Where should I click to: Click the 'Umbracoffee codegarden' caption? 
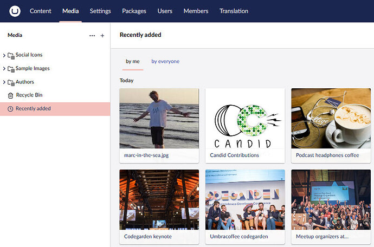tap(238, 237)
